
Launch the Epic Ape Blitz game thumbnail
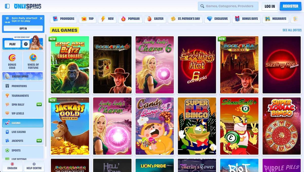(70, 65)
